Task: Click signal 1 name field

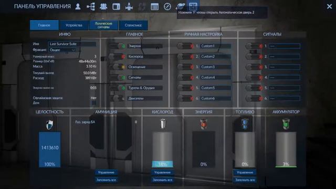Action: (285, 46)
